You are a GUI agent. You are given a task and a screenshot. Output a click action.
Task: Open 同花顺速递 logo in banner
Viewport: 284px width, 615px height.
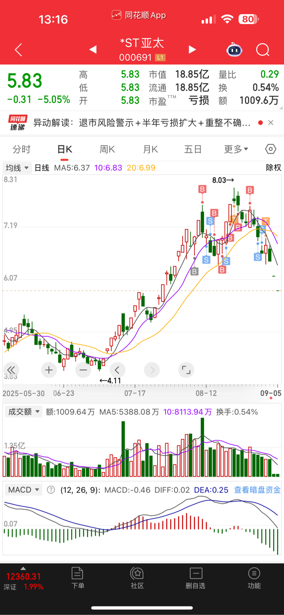pyautogui.click(x=17, y=123)
